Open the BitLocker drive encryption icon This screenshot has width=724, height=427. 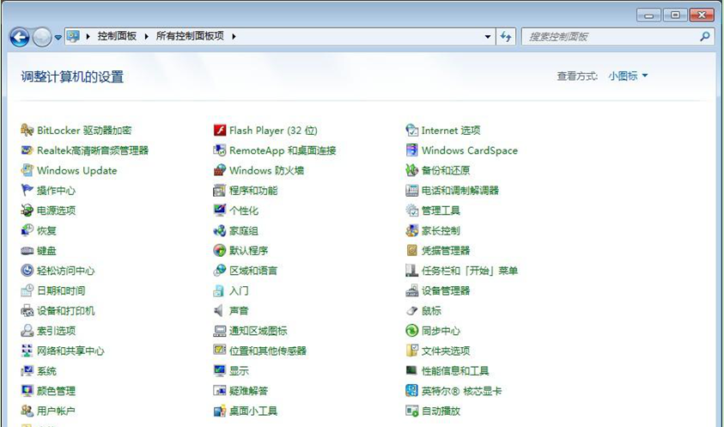27,131
